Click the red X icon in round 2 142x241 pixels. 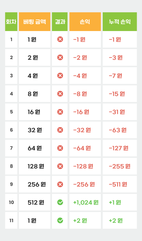[60, 57]
